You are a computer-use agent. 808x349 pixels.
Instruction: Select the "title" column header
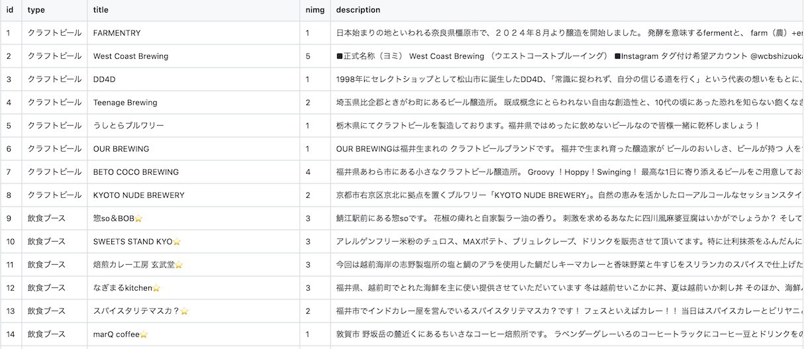pos(101,10)
